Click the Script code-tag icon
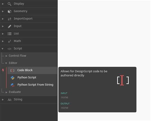The height and width of the screenshot is (121, 151). click(x=10, y=49)
